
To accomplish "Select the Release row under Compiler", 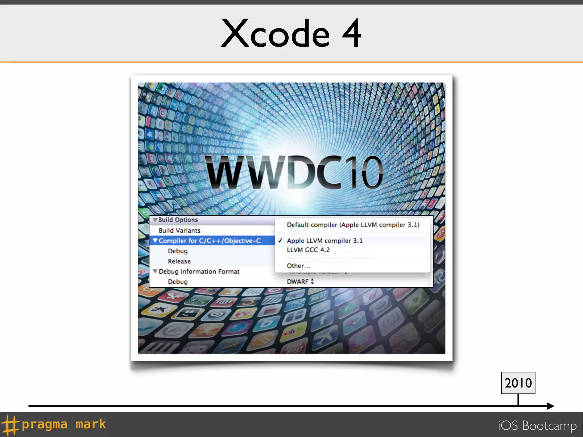I will click(212, 261).
